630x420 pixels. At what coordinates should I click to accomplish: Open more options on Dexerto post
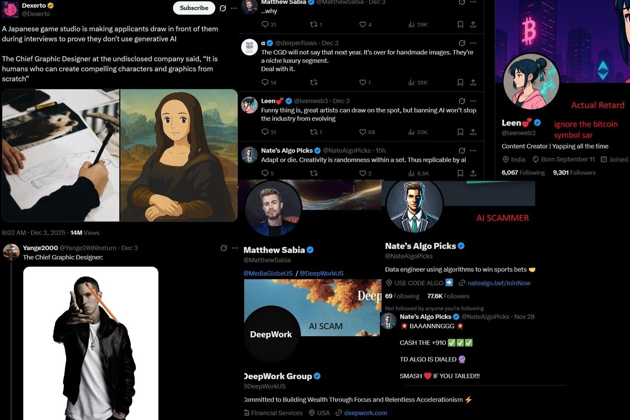(x=234, y=8)
